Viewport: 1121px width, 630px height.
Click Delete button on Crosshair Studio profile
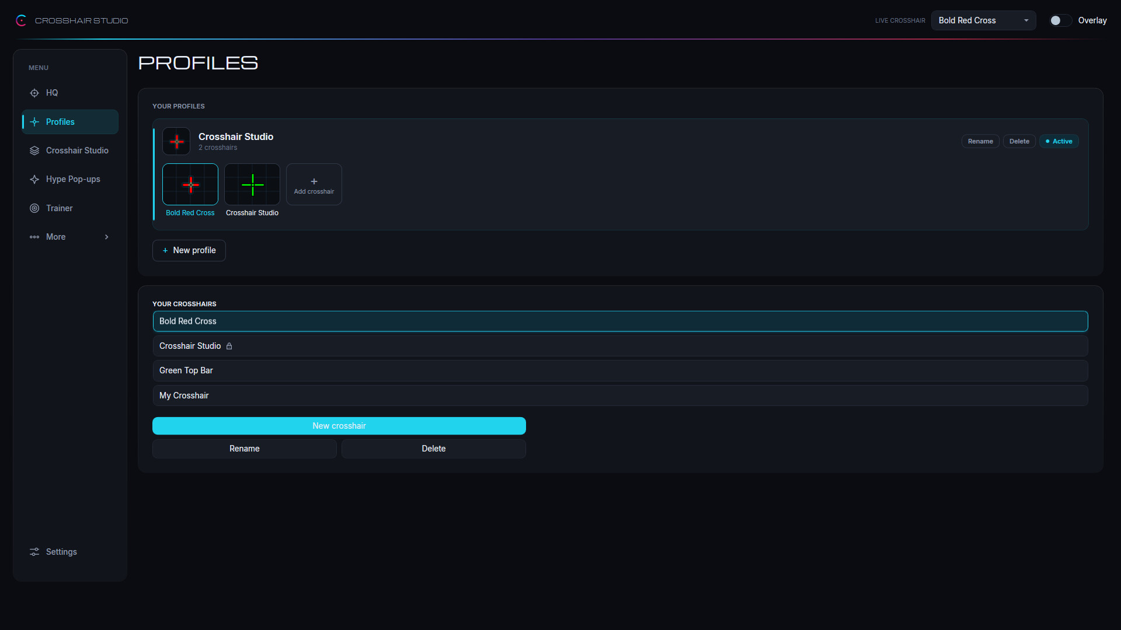click(x=1019, y=141)
